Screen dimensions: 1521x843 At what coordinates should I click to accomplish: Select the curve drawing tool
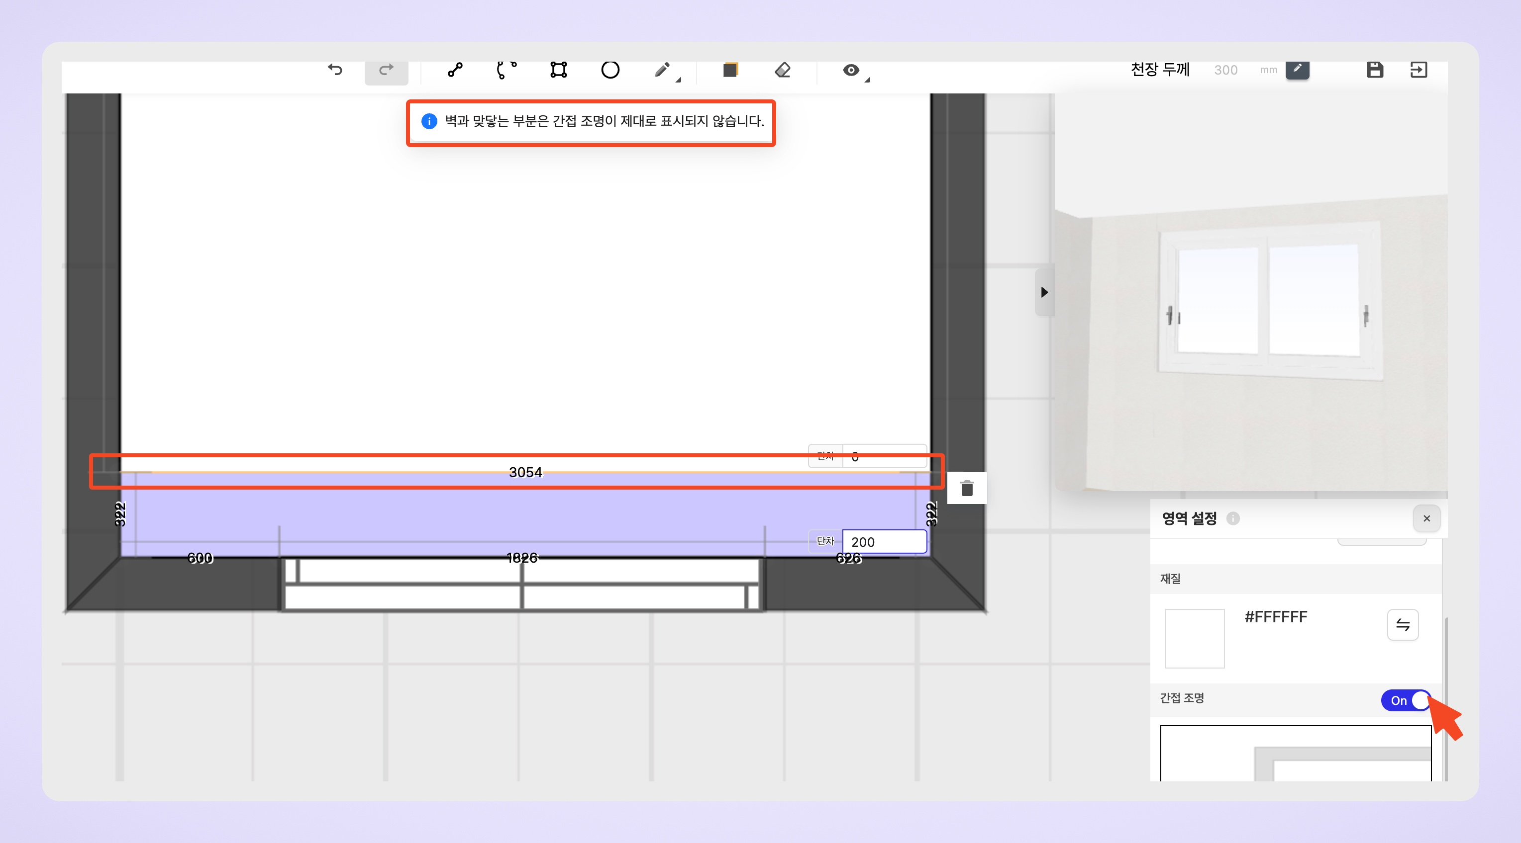pos(506,70)
